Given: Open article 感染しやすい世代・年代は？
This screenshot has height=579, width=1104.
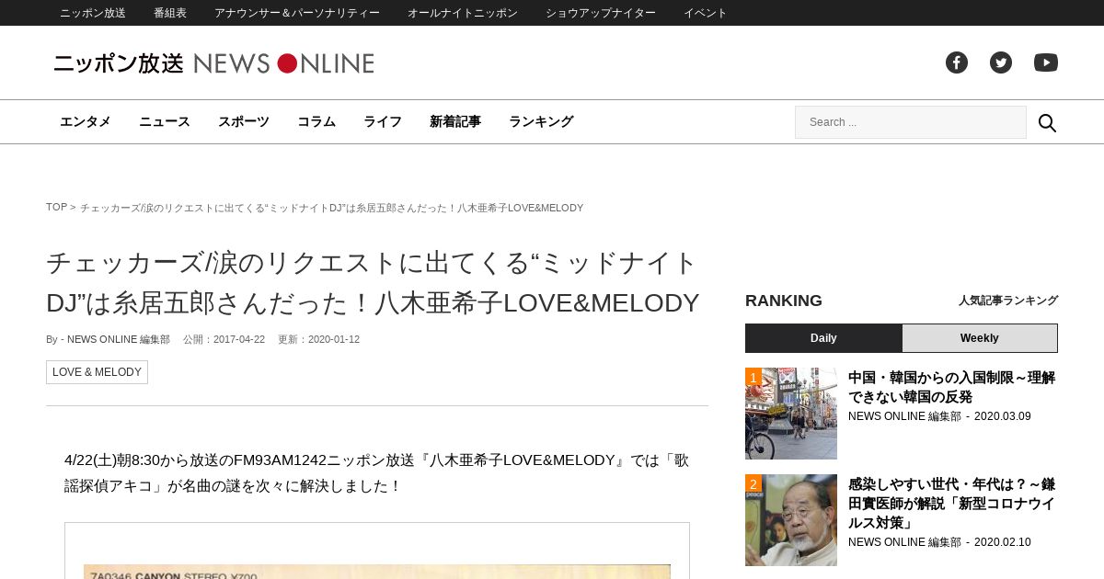Looking at the screenshot, I should [x=951, y=503].
